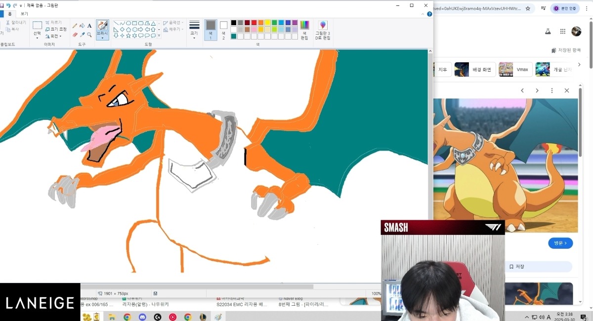Pick the Color picker eyedropper tool
The height and width of the screenshot is (321, 593).
82,35
